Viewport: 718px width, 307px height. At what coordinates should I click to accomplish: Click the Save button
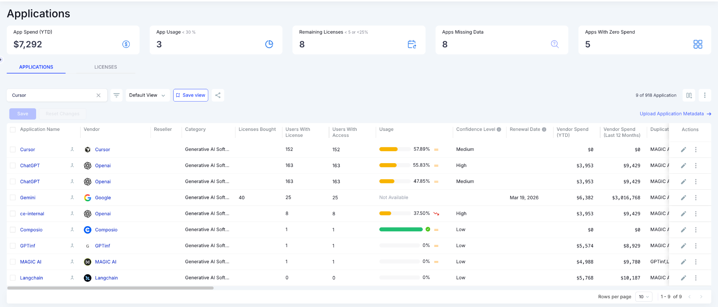coord(23,114)
